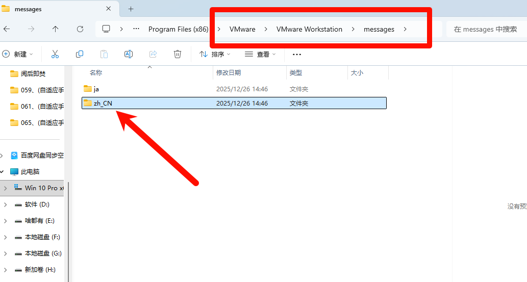Open the 排序 sort dropdown
The height and width of the screenshot is (282, 527).
(215, 54)
